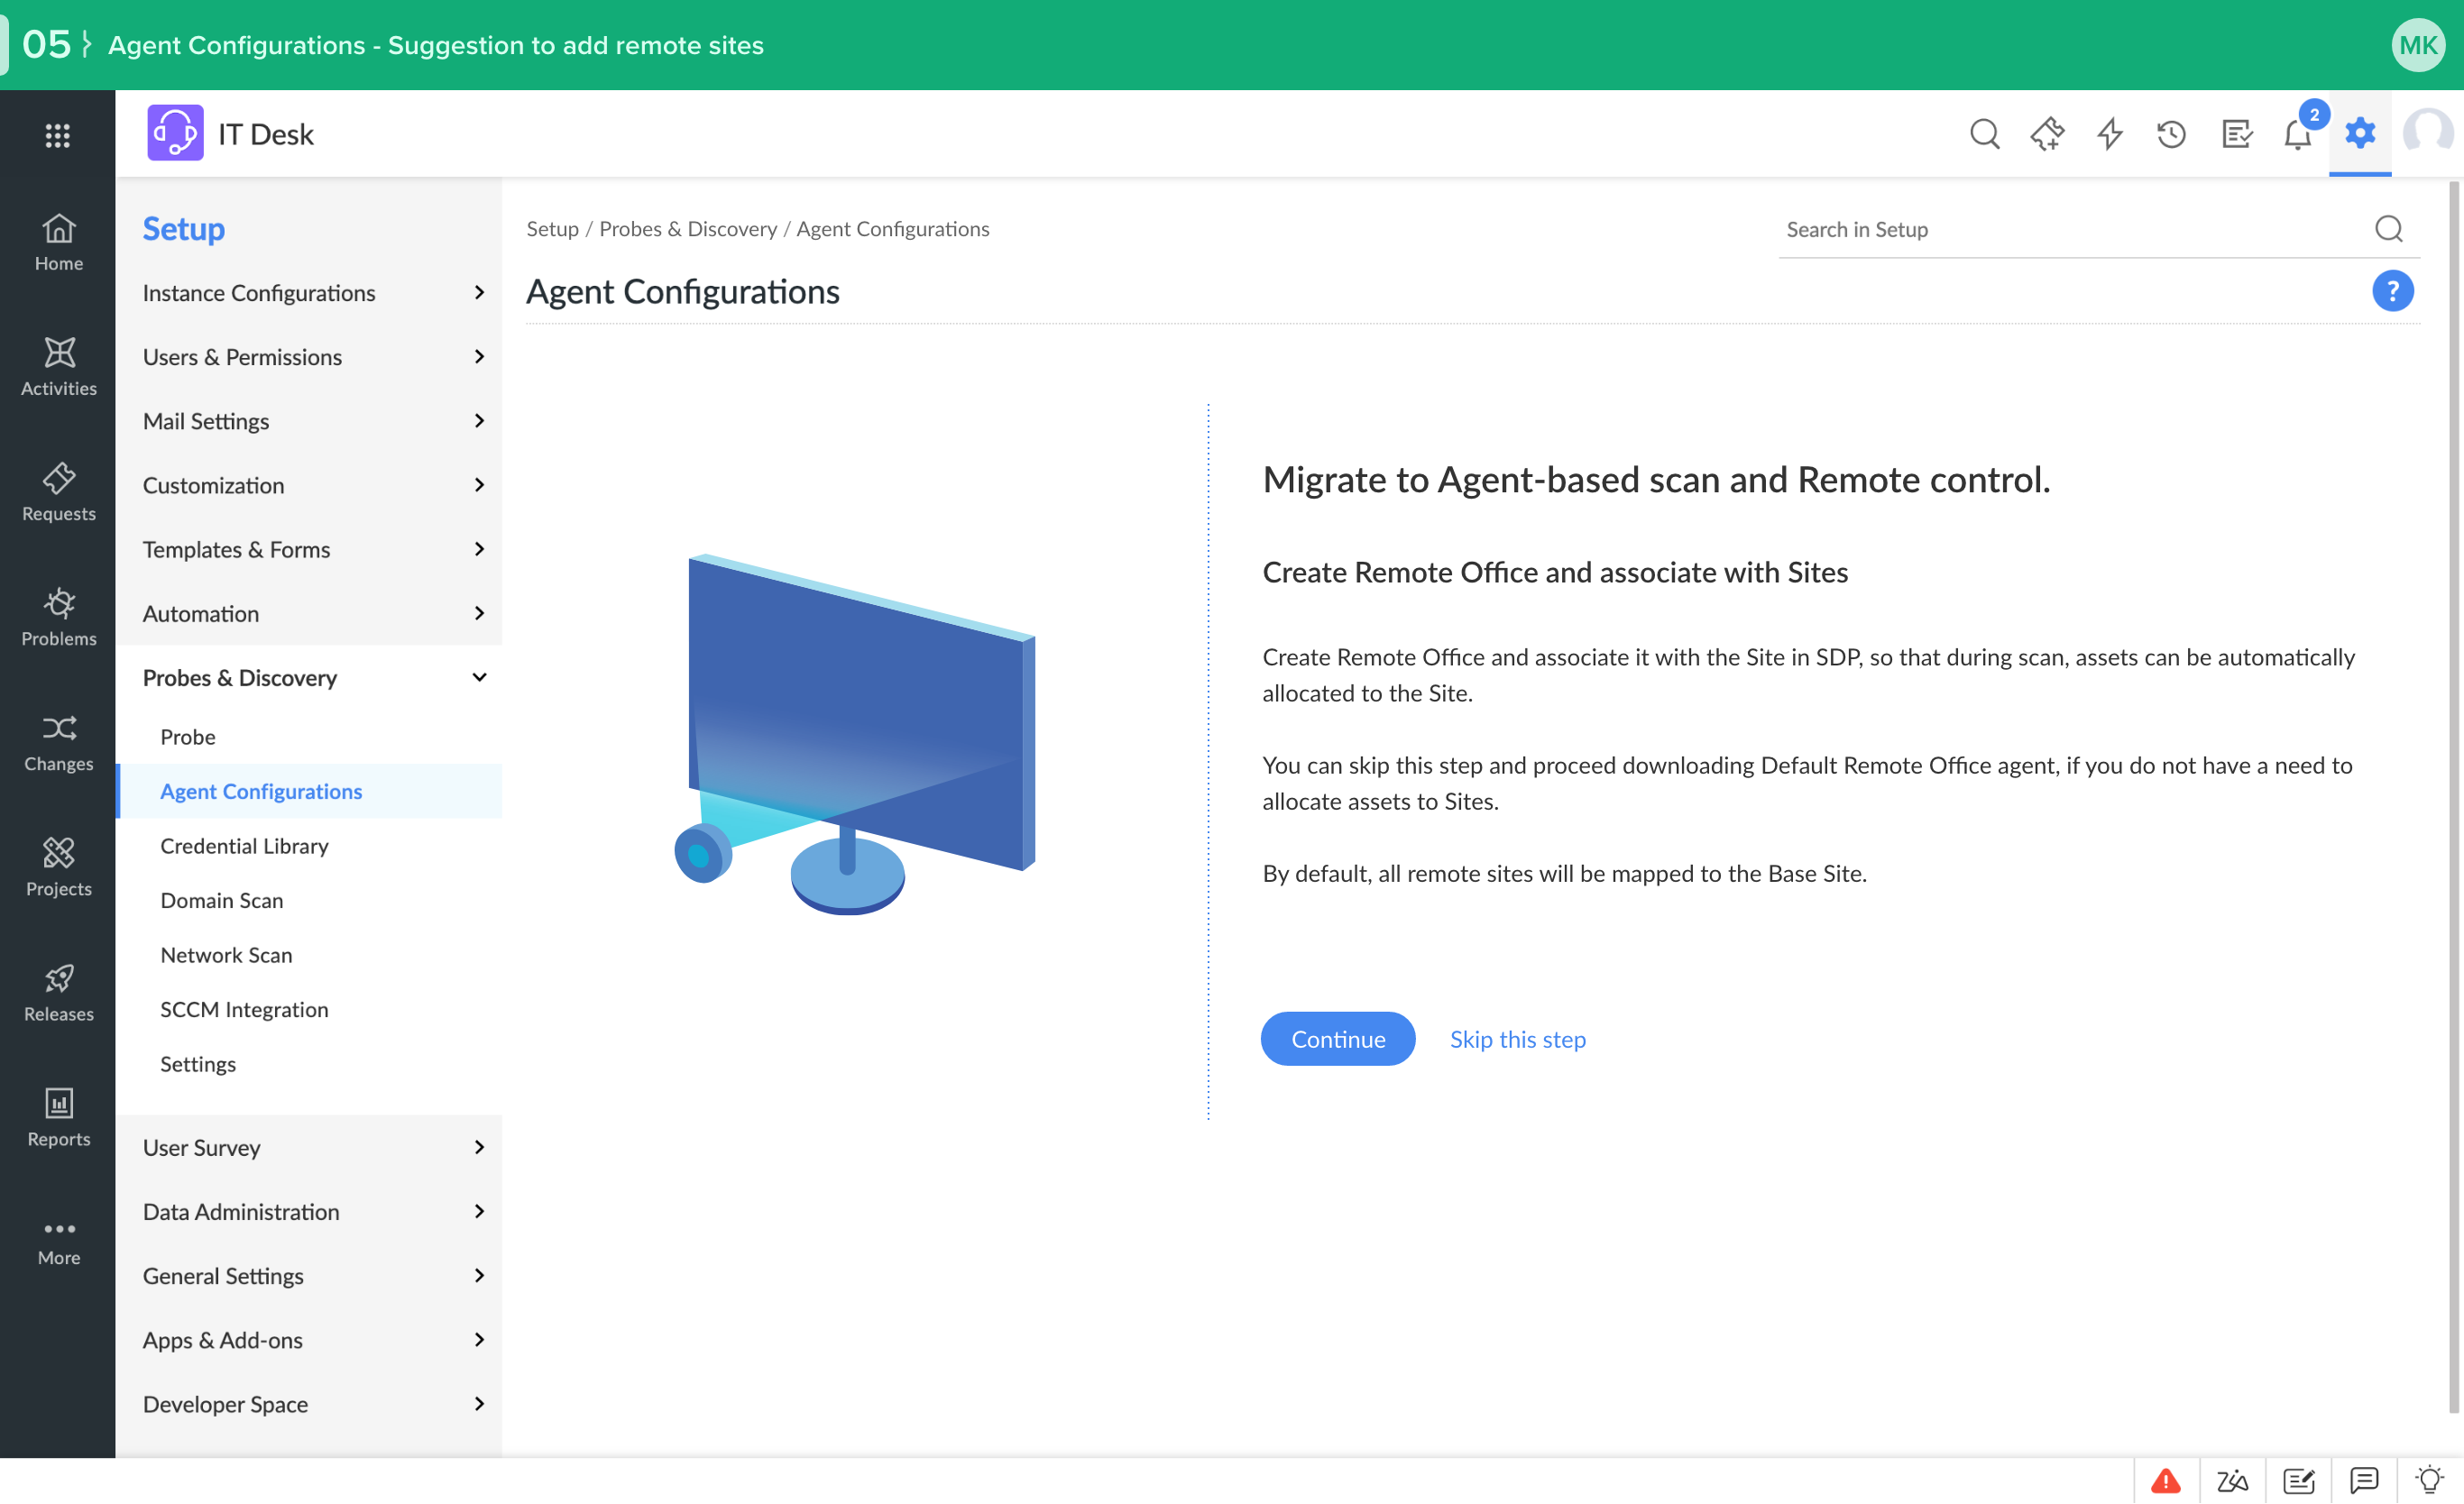Open quick actions lightning icon
The image size is (2464, 1504).
[2109, 134]
